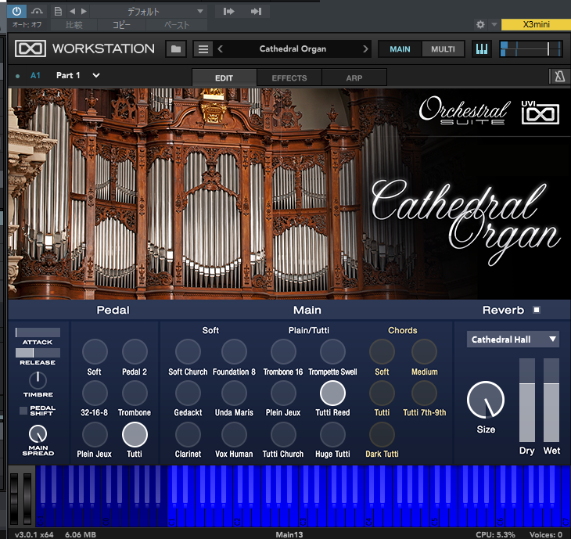The height and width of the screenshot is (539, 571).
Task: Select previous patch with left chevron
Action: click(220, 49)
